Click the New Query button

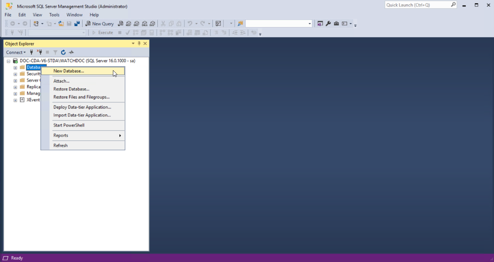[x=100, y=24]
